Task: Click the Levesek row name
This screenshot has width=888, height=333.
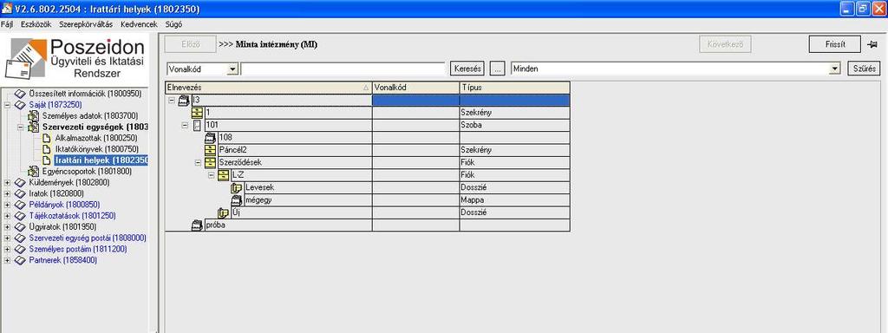Action: [260, 187]
